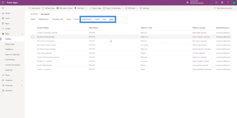The width and height of the screenshot is (237, 118).
Task: Open the HL account avatar
Action: 234,3
